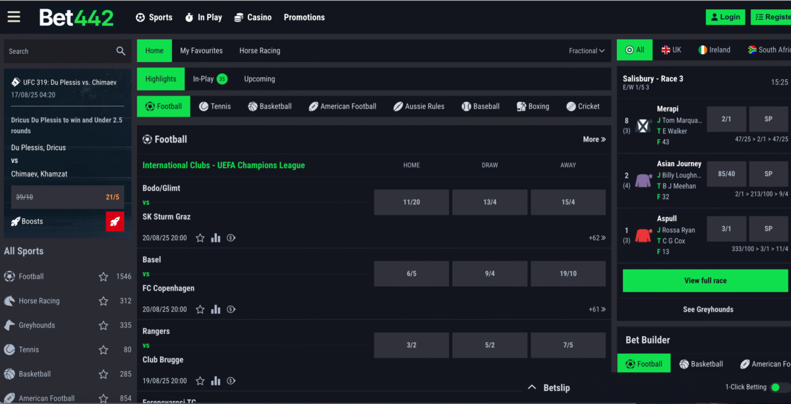The height and width of the screenshot is (404, 791).
Task: Open the hamburger main menu
Action: pos(14,17)
